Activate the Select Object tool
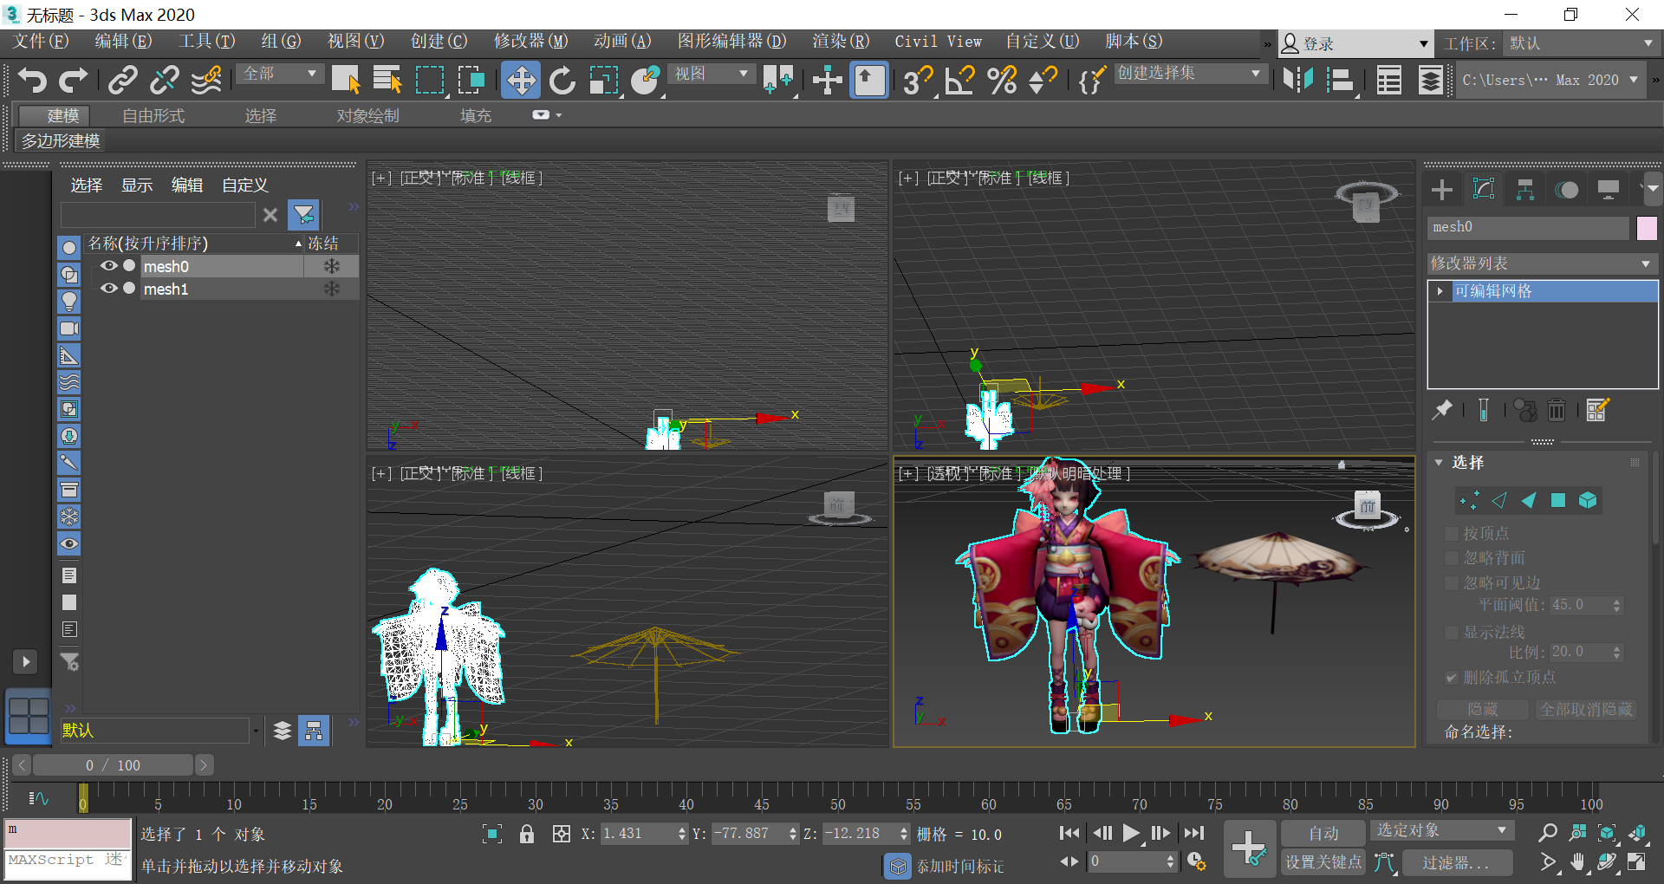This screenshot has width=1664, height=884. tap(346, 81)
